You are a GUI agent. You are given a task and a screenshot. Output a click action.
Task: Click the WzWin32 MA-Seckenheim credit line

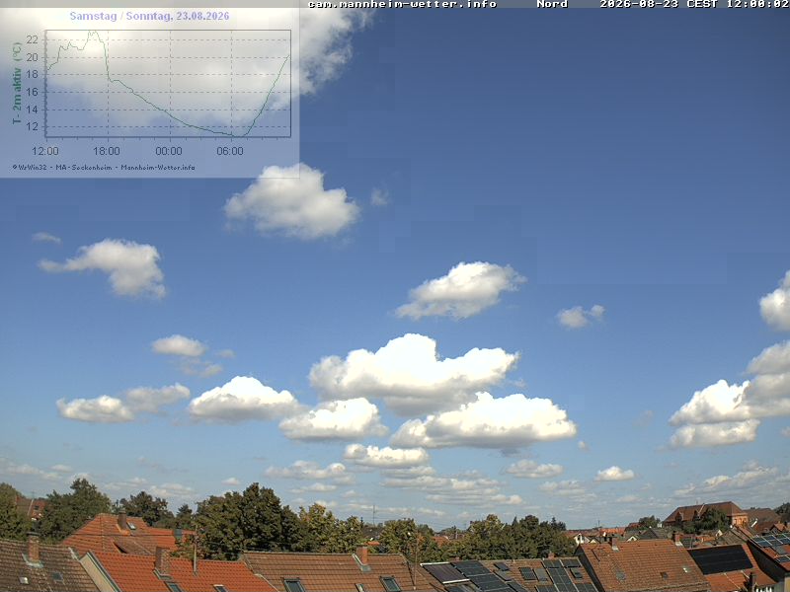[x=104, y=167]
